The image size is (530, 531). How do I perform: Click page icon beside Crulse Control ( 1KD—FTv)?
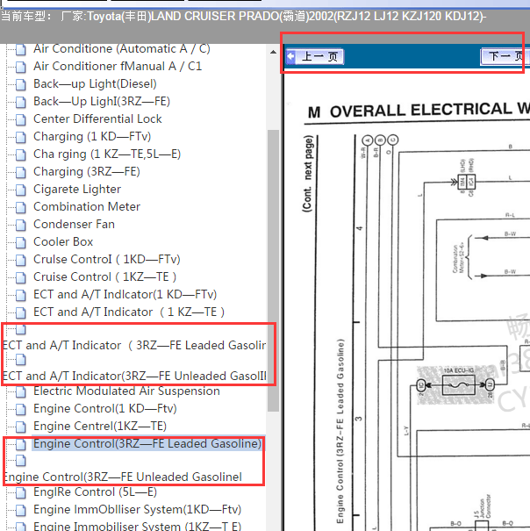click(x=21, y=260)
